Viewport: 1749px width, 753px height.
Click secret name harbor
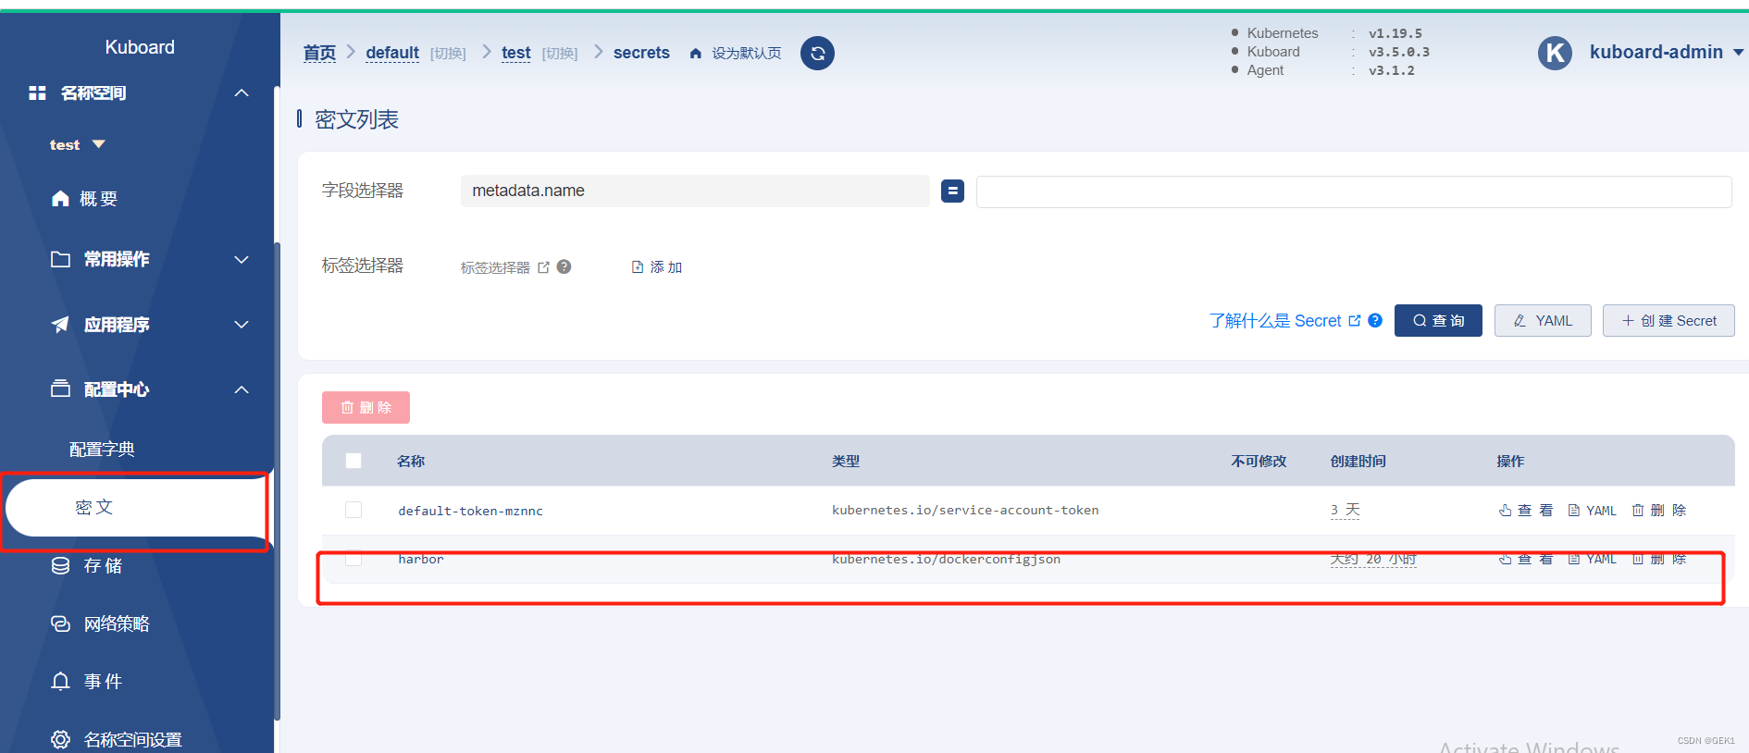pos(421,559)
